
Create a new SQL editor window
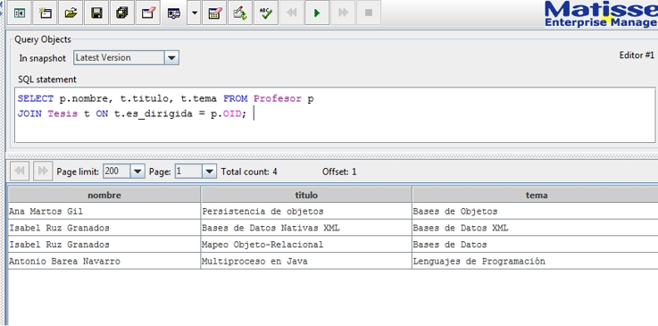(45, 13)
